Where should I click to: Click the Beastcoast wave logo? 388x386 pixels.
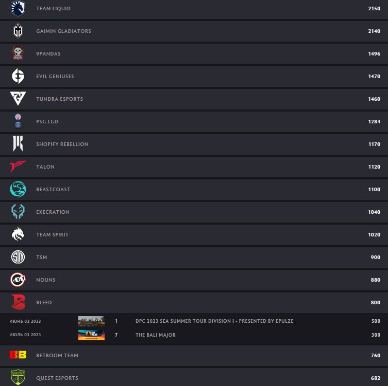[x=18, y=189]
